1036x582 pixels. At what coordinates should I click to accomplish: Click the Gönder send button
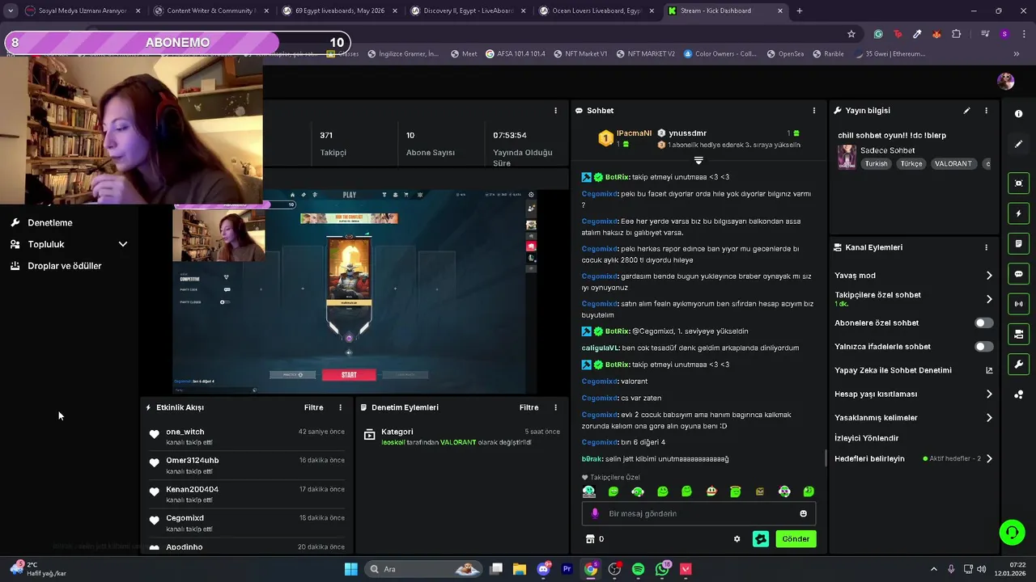tap(796, 539)
